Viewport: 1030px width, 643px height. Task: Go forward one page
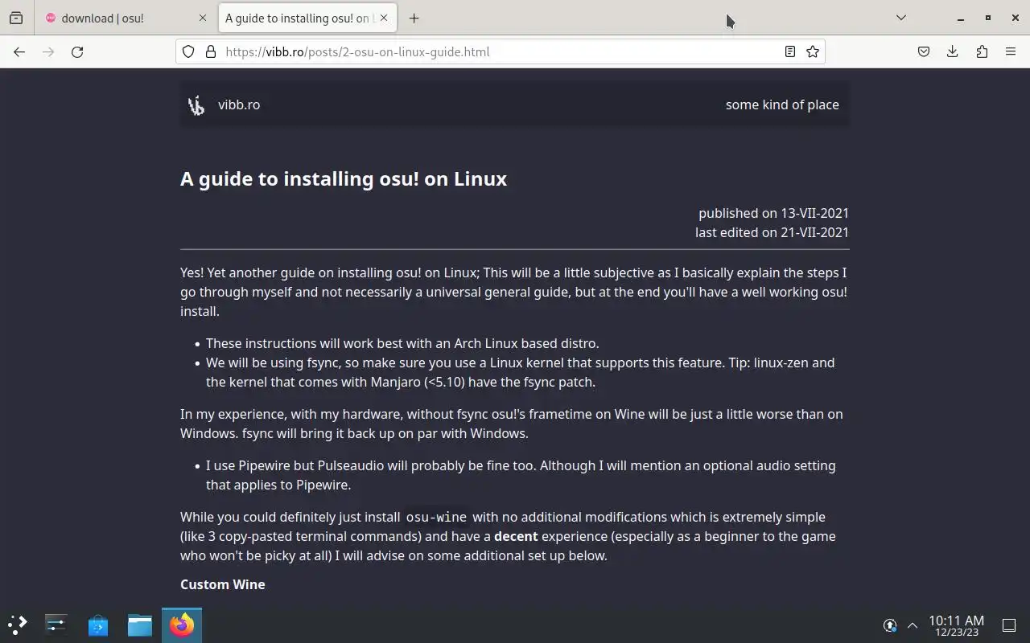tap(48, 51)
